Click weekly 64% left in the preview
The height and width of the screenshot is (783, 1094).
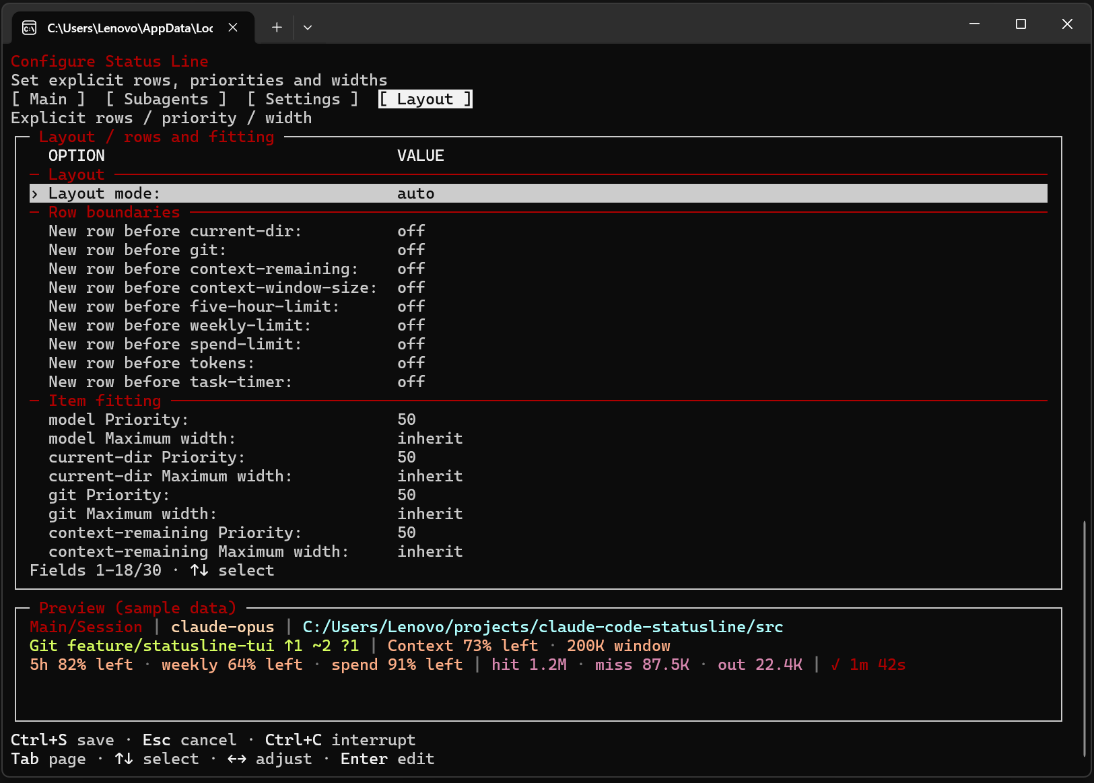pyautogui.click(x=232, y=665)
